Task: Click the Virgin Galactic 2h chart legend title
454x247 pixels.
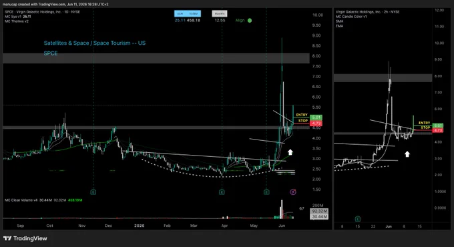Action: pyautogui.click(x=367, y=12)
